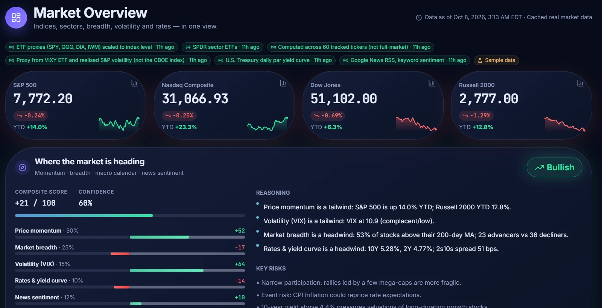Click the Market Overview dashboard logo icon
The height and width of the screenshot is (308, 602).
[x=16, y=18]
